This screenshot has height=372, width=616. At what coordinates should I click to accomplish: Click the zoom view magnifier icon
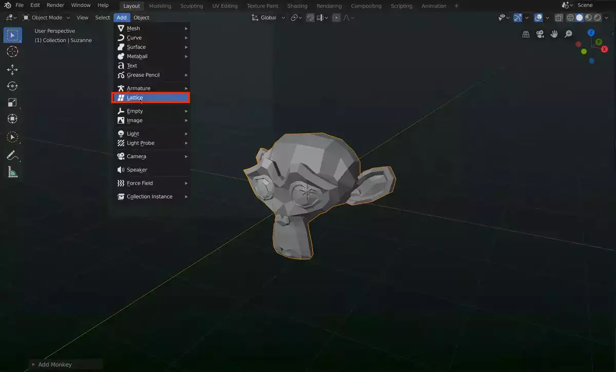pyautogui.click(x=568, y=34)
